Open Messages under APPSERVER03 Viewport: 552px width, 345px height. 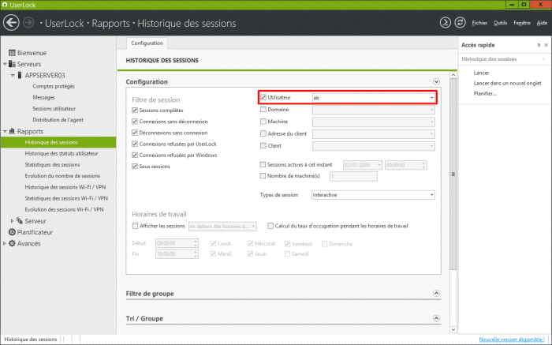43,98
